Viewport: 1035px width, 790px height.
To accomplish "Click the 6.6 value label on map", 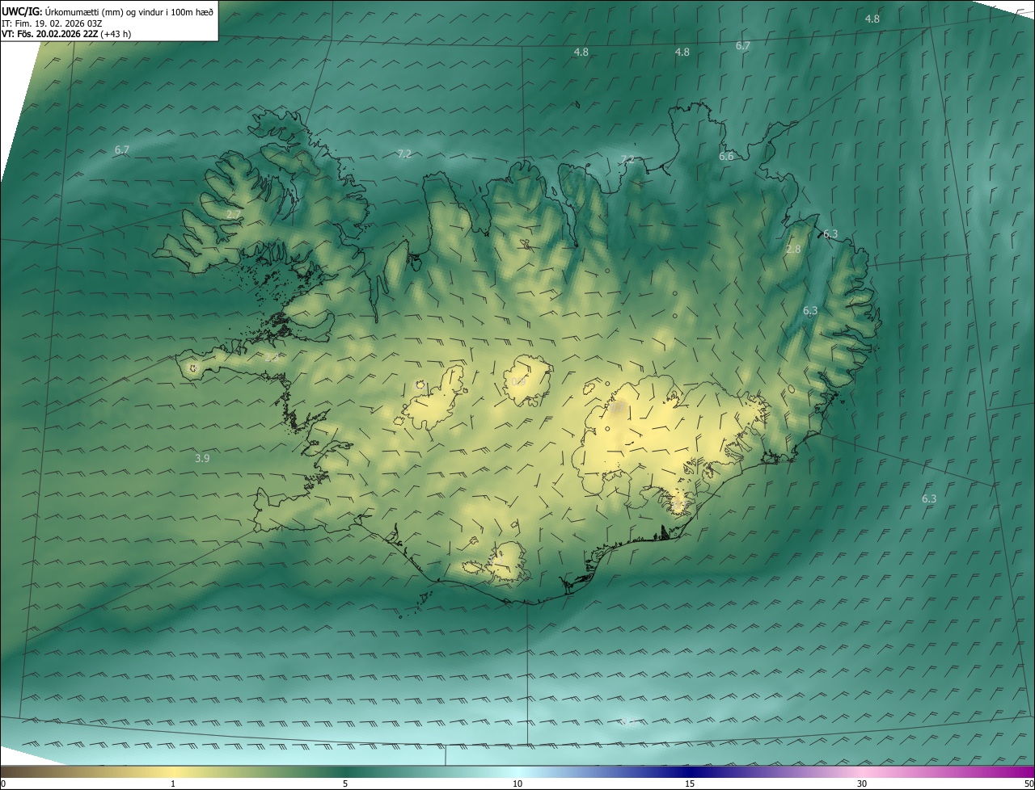I will tap(726, 156).
